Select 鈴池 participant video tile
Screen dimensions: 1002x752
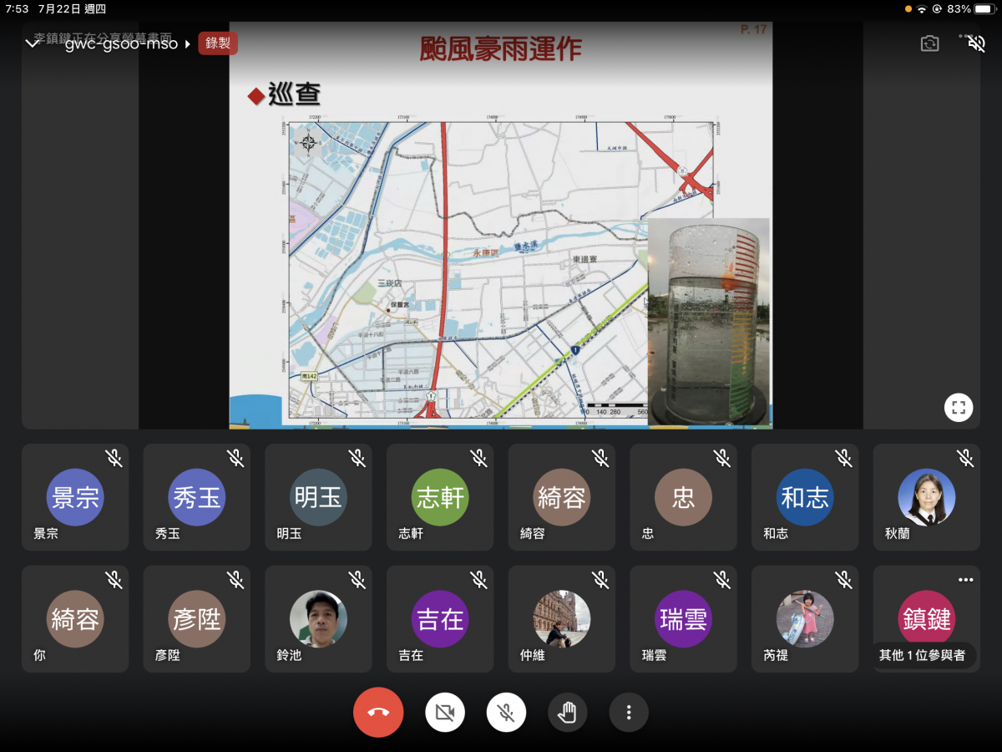[318, 619]
